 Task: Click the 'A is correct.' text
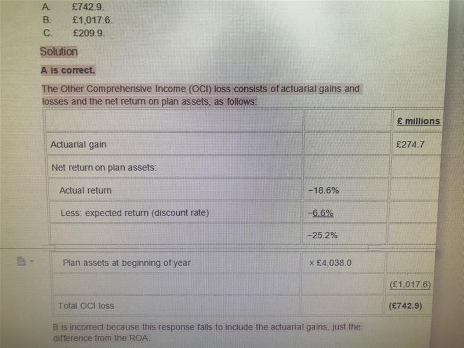pyautogui.click(x=68, y=70)
